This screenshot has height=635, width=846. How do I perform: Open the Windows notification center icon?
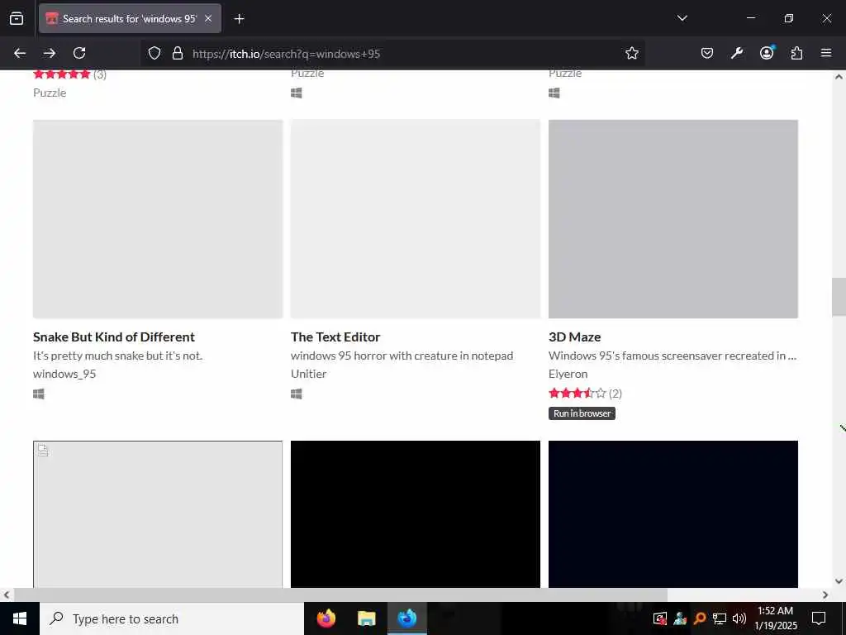coord(819,618)
